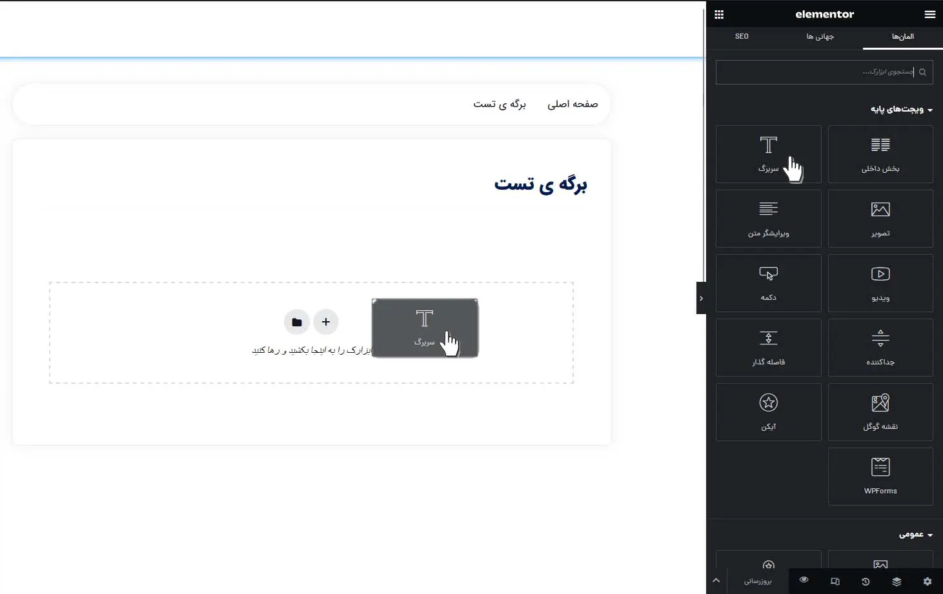
Task: Click the drag widget here hint text
Action: 312,350
